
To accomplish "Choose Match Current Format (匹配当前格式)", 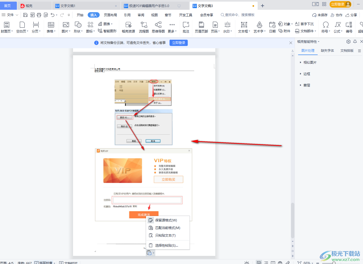I will pos(168,228).
